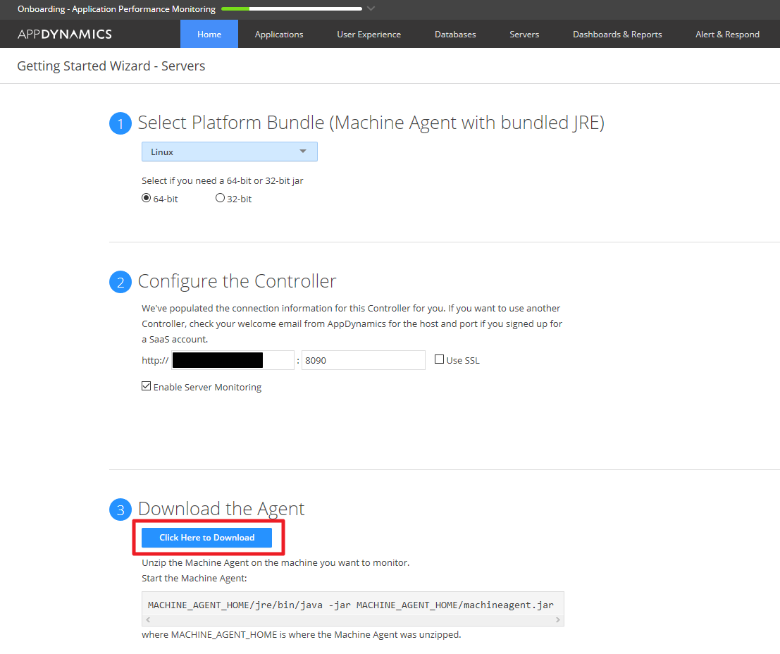The height and width of the screenshot is (654, 780).
Task: Select the 32-bit radio button
Action: pyautogui.click(x=219, y=198)
